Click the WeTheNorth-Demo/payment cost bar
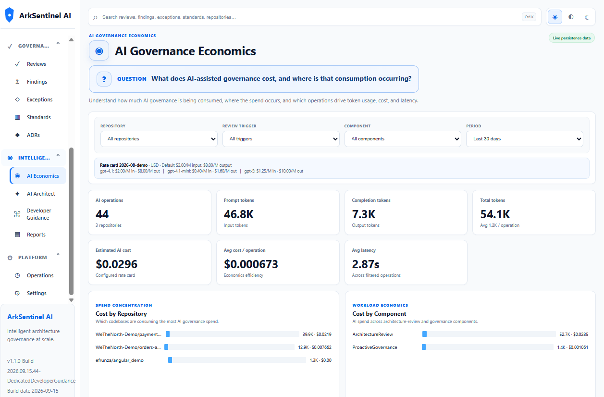Screen dimensions: 604x397 (x=233, y=334)
